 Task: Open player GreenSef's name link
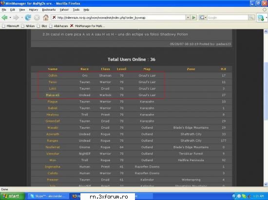53,121
